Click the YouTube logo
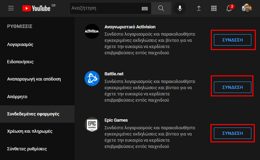This screenshot has height=160, width=260. click(36, 8)
